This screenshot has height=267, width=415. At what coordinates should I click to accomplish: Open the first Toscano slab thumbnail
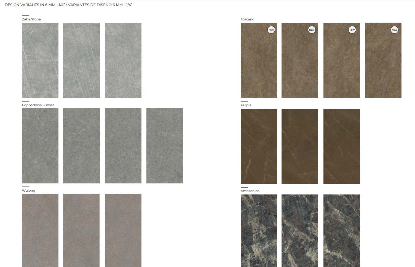pyautogui.click(x=259, y=60)
